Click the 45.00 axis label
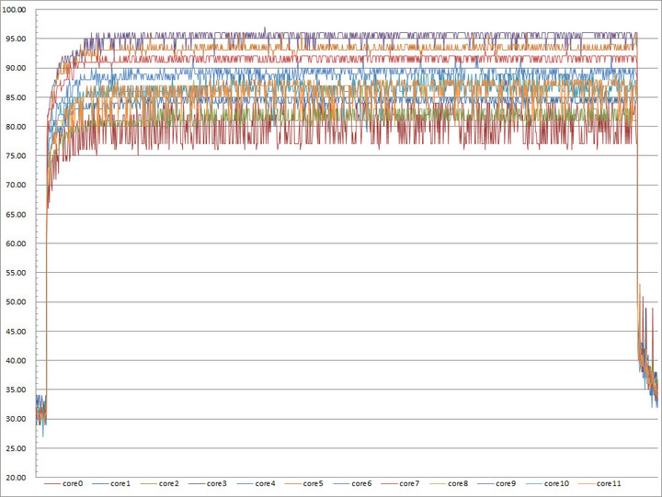Viewport: 662px width, 497px height. (16, 332)
